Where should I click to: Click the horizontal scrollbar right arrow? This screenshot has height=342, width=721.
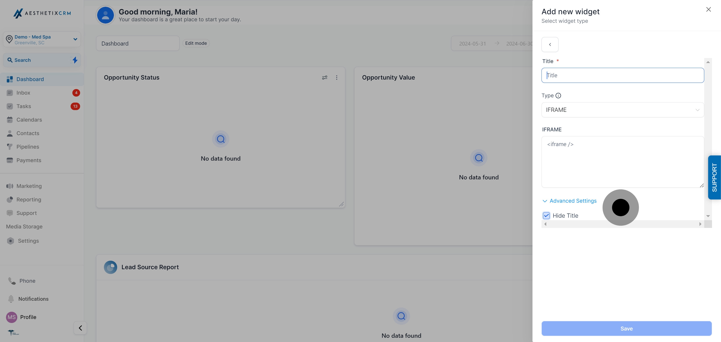(x=700, y=224)
